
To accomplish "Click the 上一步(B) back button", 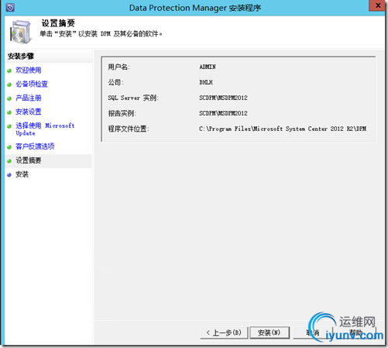I will [x=224, y=332].
